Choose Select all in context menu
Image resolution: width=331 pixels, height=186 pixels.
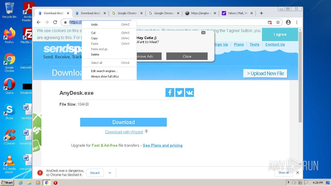[x=109, y=63]
